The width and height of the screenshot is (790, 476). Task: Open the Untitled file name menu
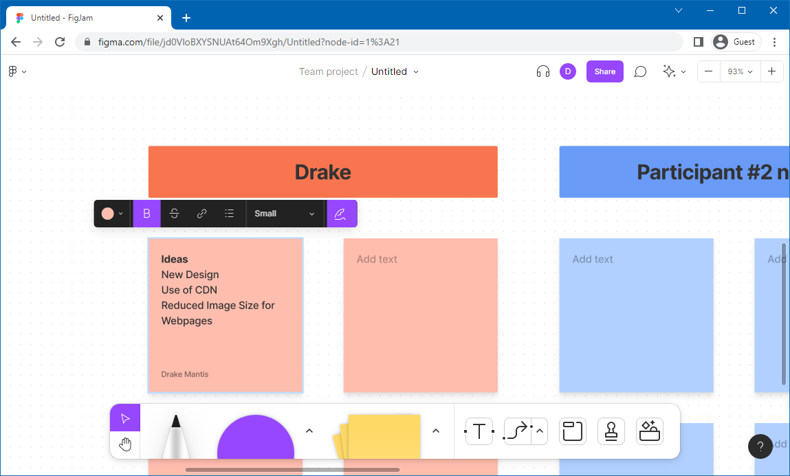pyautogui.click(x=395, y=71)
